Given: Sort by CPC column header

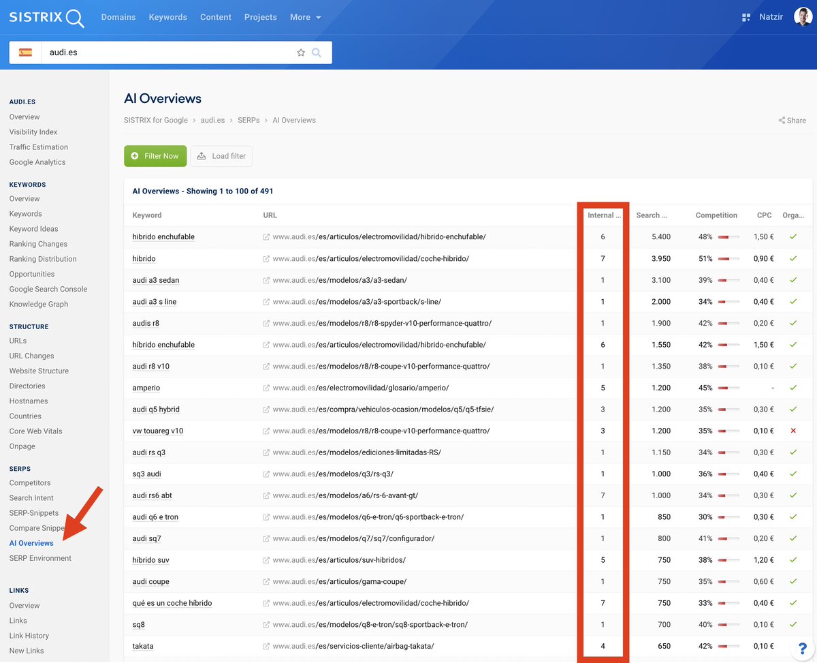Looking at the screenshot, I should point(765,215).
